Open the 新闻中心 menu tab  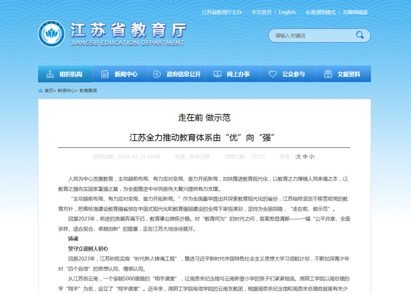click(x=126, y=74)
